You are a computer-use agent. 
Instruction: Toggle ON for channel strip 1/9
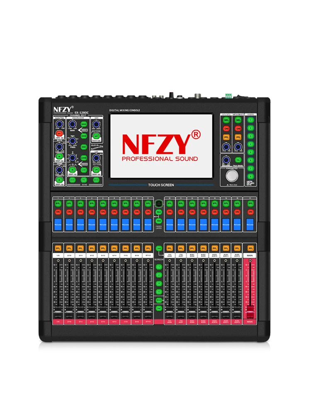tap(58, 212)
